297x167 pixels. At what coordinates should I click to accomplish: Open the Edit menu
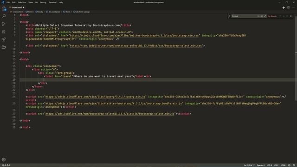[14, 2]
